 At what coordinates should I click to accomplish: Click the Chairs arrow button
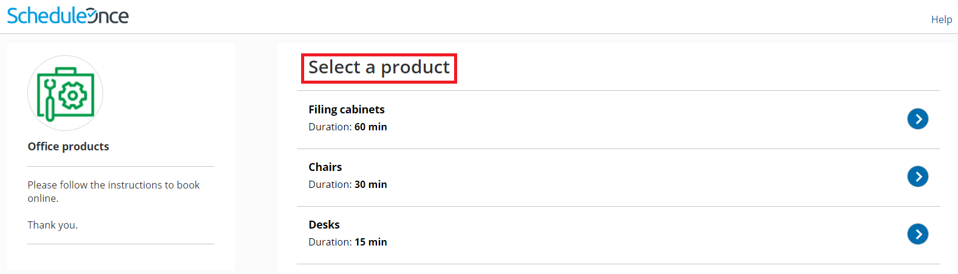pyautogui.click(x=917, y=176)
